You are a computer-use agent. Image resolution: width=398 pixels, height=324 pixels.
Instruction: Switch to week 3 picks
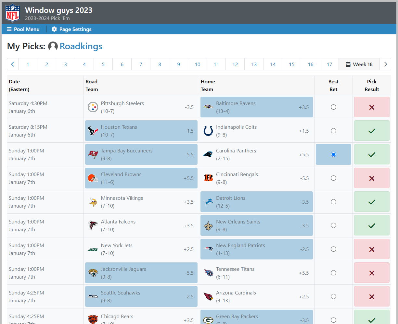click(x=66, y=64)
